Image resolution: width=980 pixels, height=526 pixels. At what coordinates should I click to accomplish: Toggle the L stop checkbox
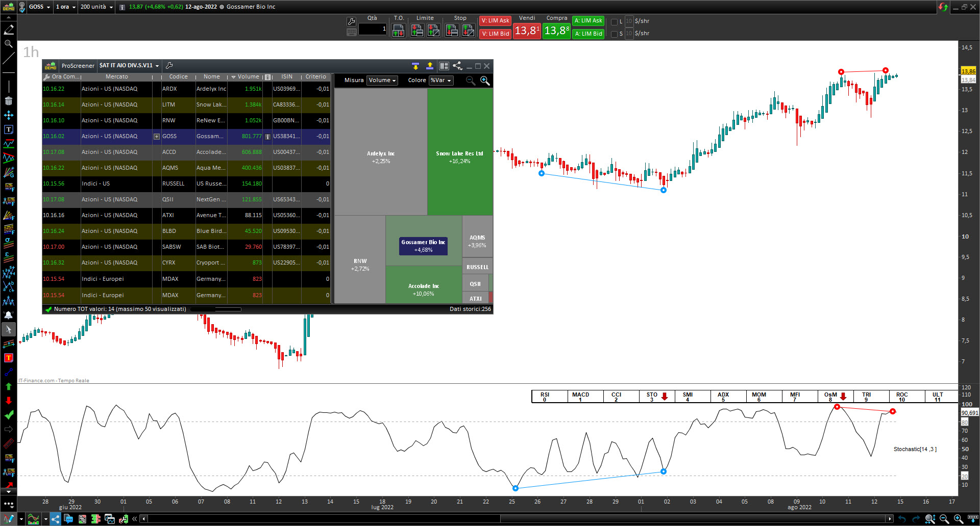(x=614, y=22)
